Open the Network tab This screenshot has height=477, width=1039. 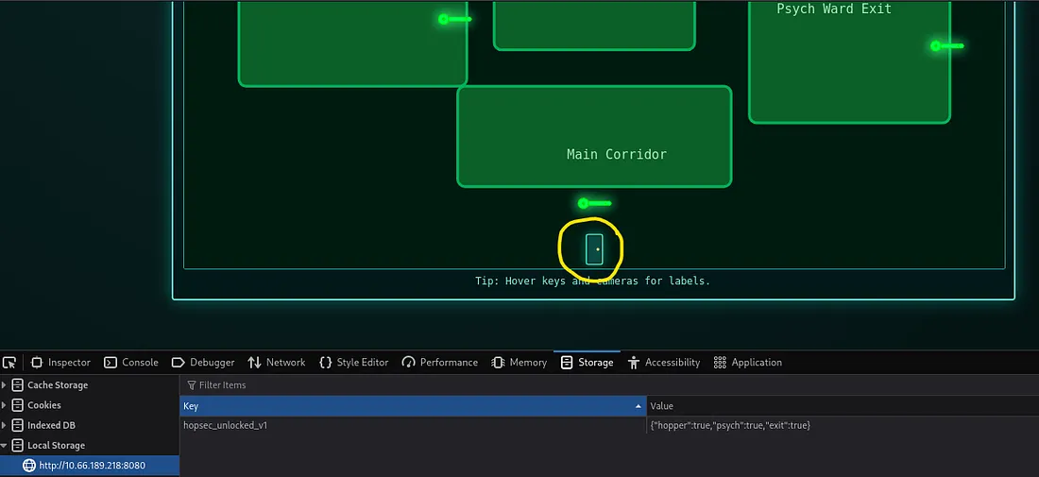(277, 363)
